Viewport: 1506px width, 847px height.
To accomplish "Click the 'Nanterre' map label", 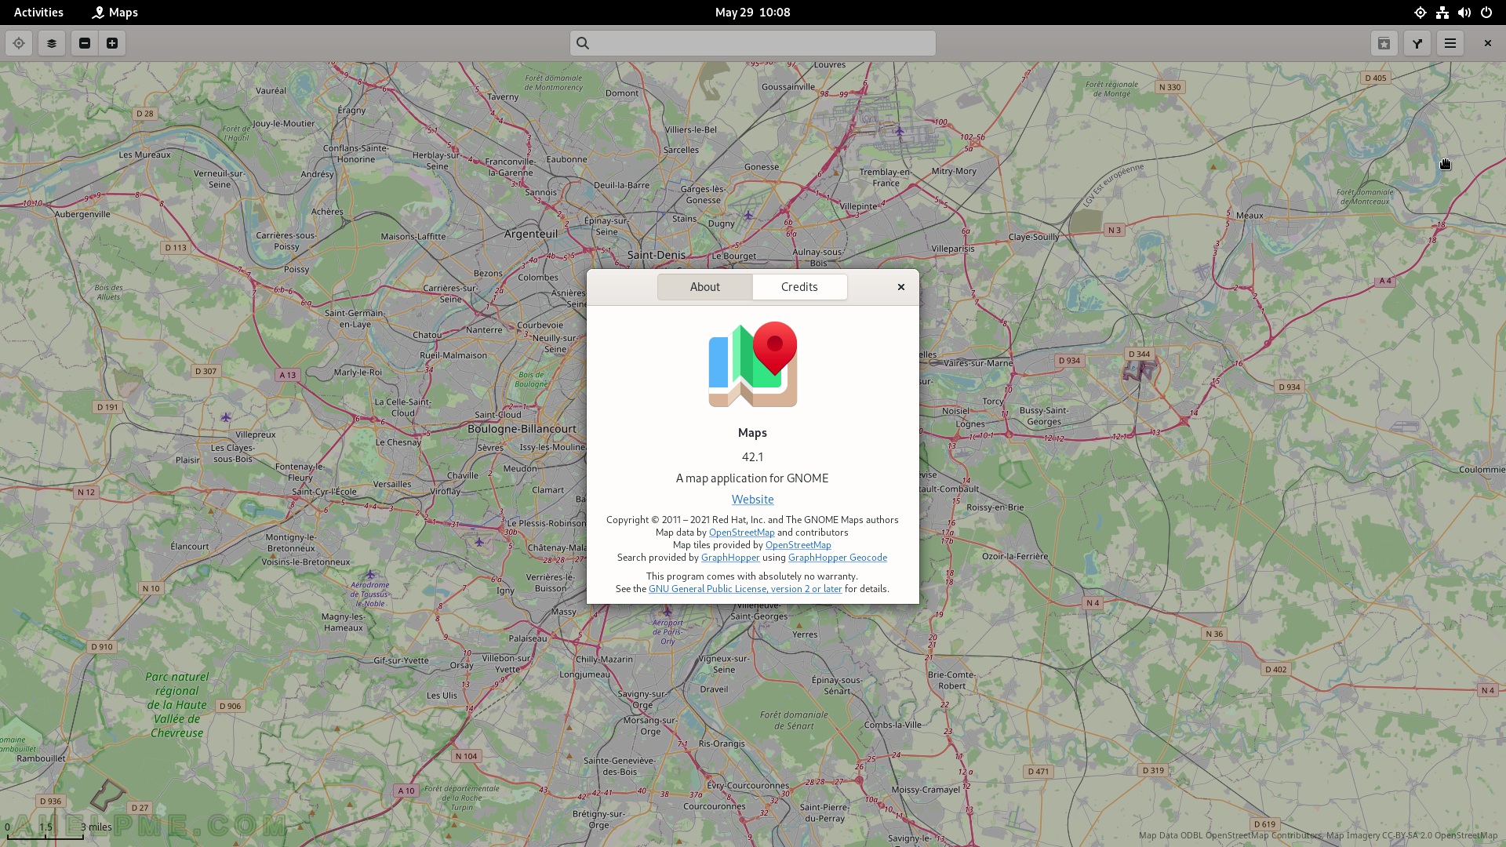I will (x=484, y=330).
